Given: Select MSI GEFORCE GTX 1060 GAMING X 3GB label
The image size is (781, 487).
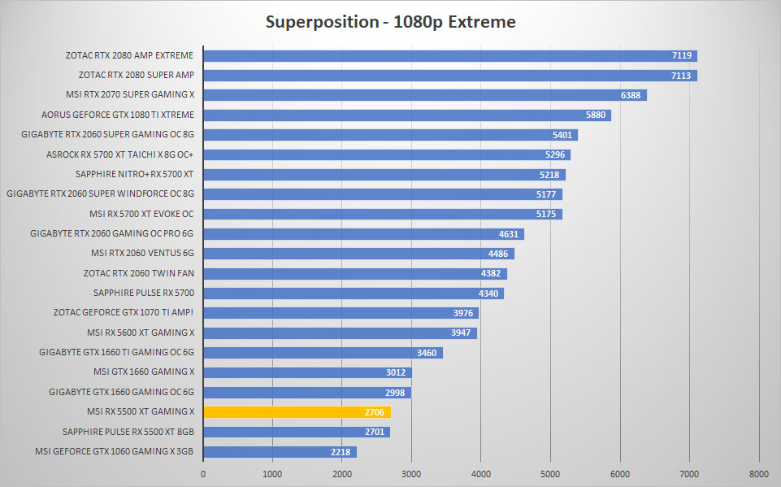Looking at the screenshot, I should pos(114,451).
